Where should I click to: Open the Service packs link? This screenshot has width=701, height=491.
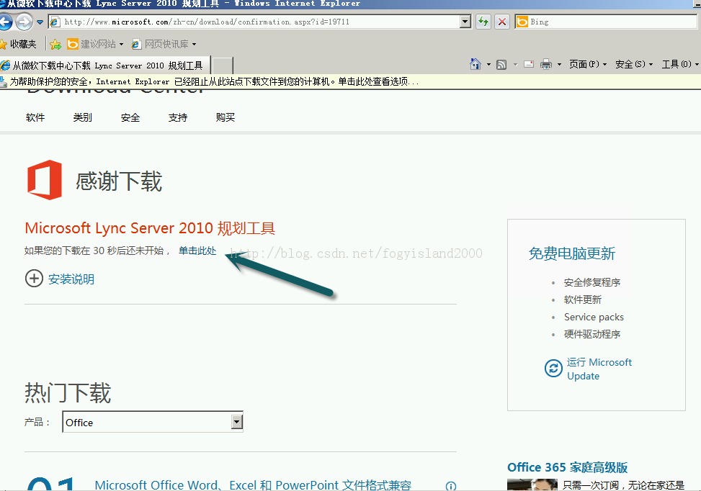[x=594, y=317]
